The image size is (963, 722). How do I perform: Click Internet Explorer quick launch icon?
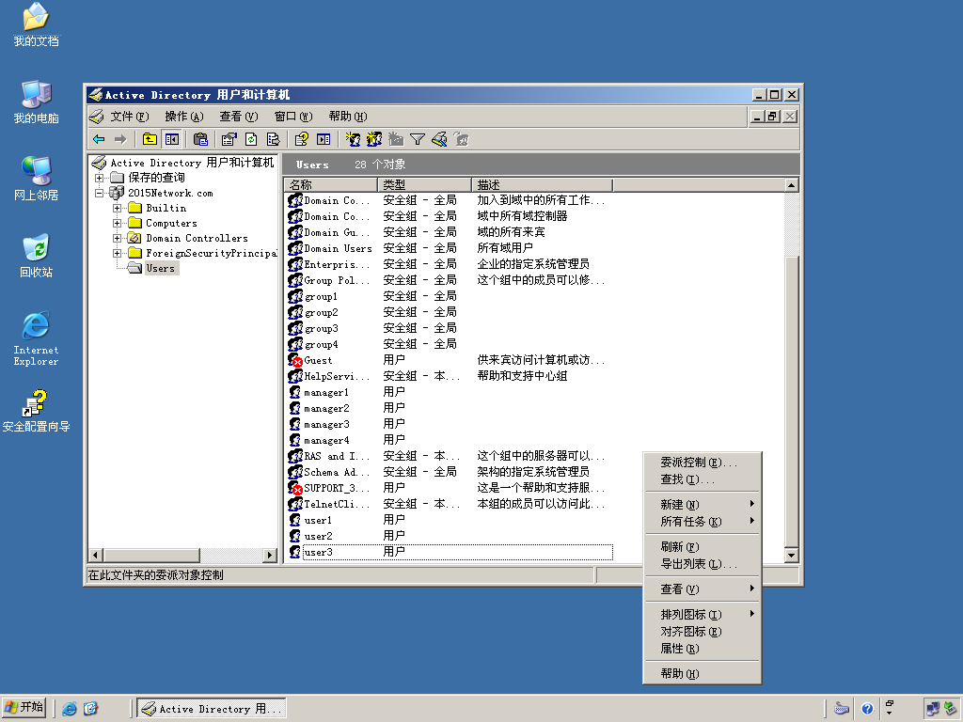70,709
